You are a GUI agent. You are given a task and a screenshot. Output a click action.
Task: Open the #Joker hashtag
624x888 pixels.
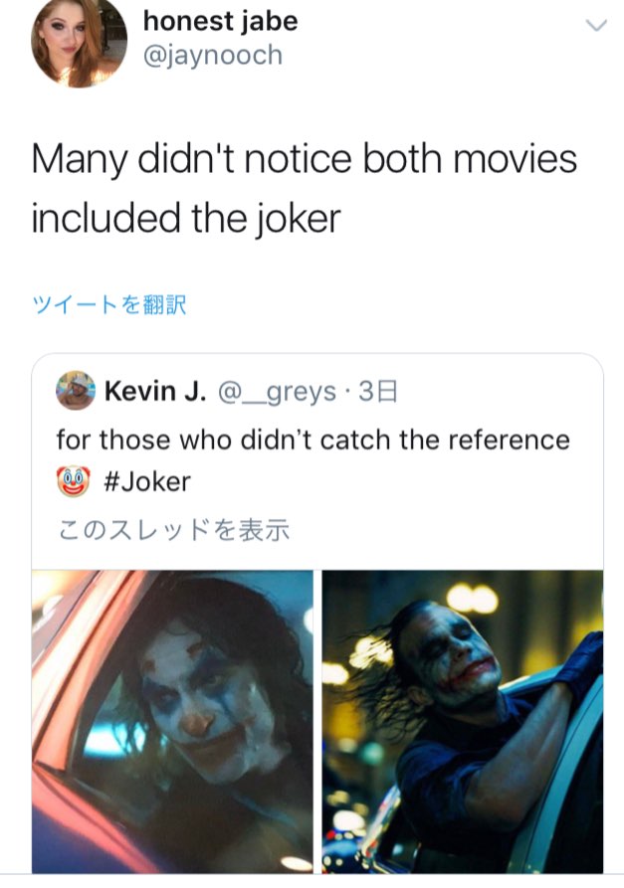click(147, 482)
